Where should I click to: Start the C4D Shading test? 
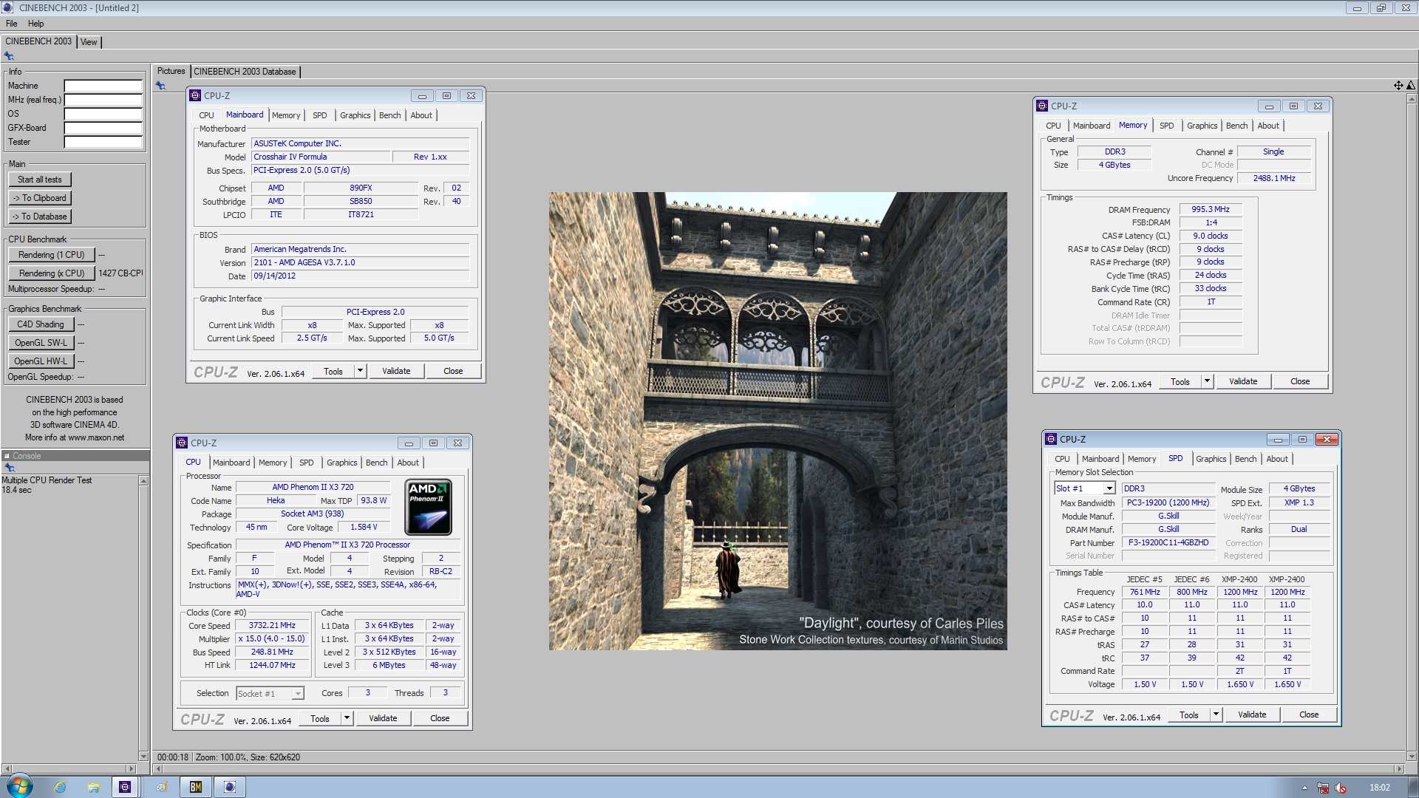click(x=41, y=324)
